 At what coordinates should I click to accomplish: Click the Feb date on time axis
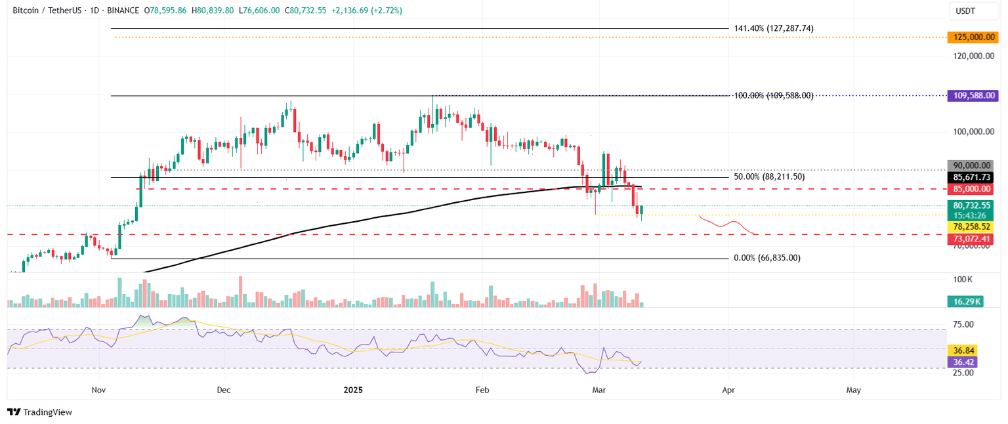click(x=482, y=390)
